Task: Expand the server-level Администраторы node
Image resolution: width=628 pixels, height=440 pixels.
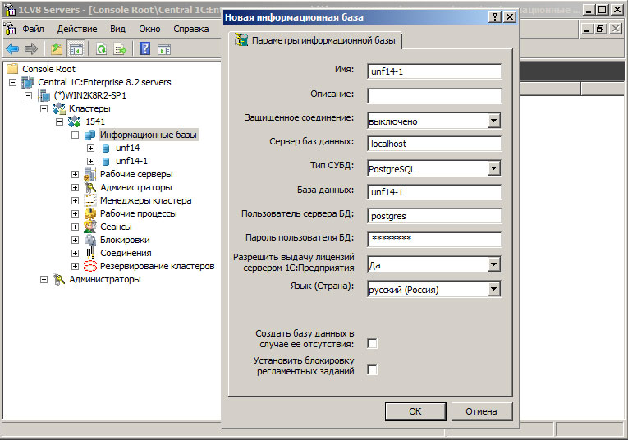Action: tap(44, 279)
